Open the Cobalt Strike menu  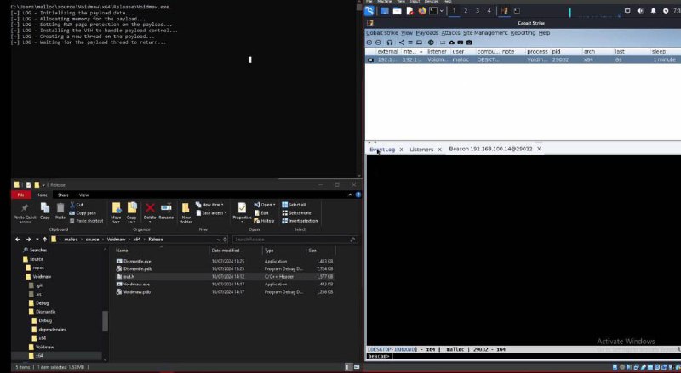pyautogui.click(x=381, y=33)
